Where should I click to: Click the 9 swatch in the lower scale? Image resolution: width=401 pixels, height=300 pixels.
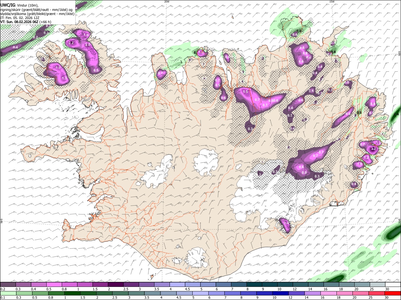point(264,293)
